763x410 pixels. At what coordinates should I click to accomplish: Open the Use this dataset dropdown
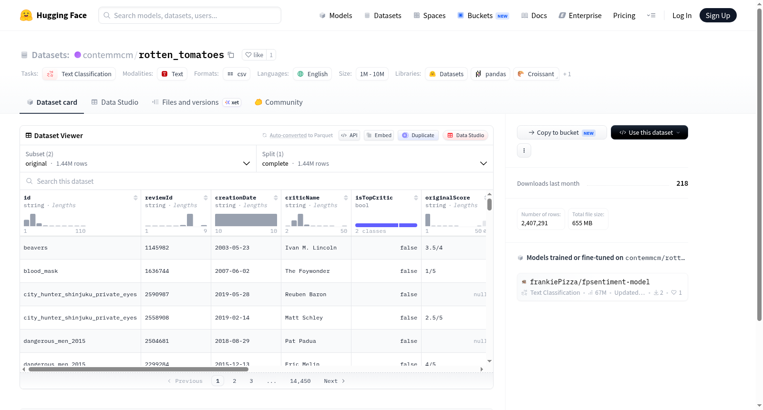pos(650,132)
